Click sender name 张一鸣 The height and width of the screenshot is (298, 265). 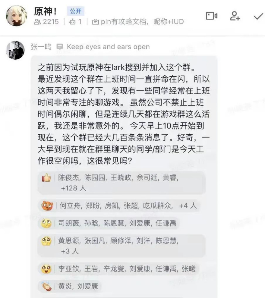pos(41,47)
